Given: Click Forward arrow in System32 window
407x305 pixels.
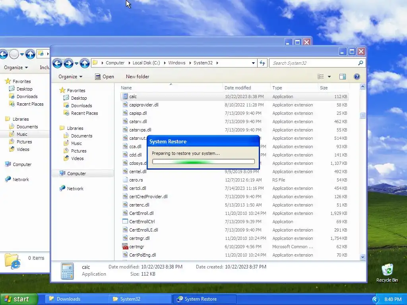Looking at the screenshot, I should (68, 63).
